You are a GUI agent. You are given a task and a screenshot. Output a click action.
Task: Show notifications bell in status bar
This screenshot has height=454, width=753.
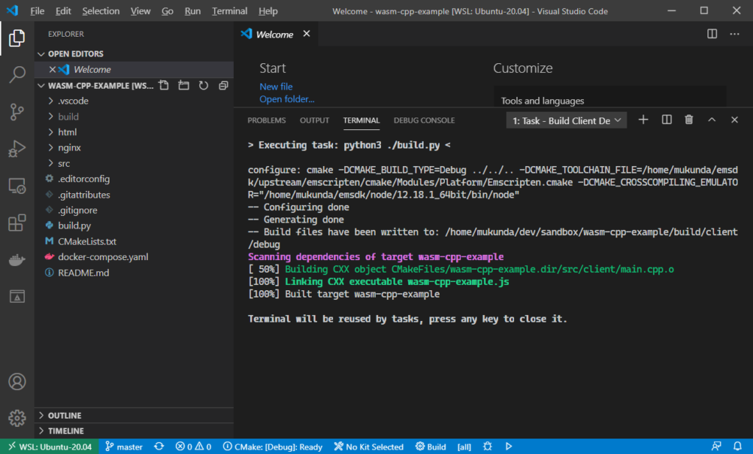point(738,447)
